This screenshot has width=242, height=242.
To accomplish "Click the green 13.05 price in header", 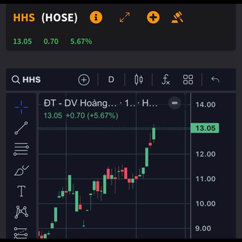I will point(22,42).
